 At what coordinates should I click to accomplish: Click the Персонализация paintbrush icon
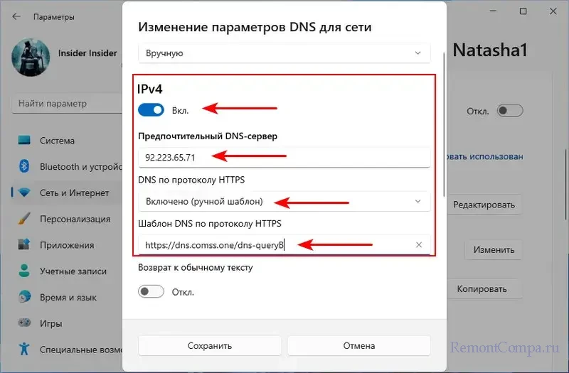click(25, 219)
